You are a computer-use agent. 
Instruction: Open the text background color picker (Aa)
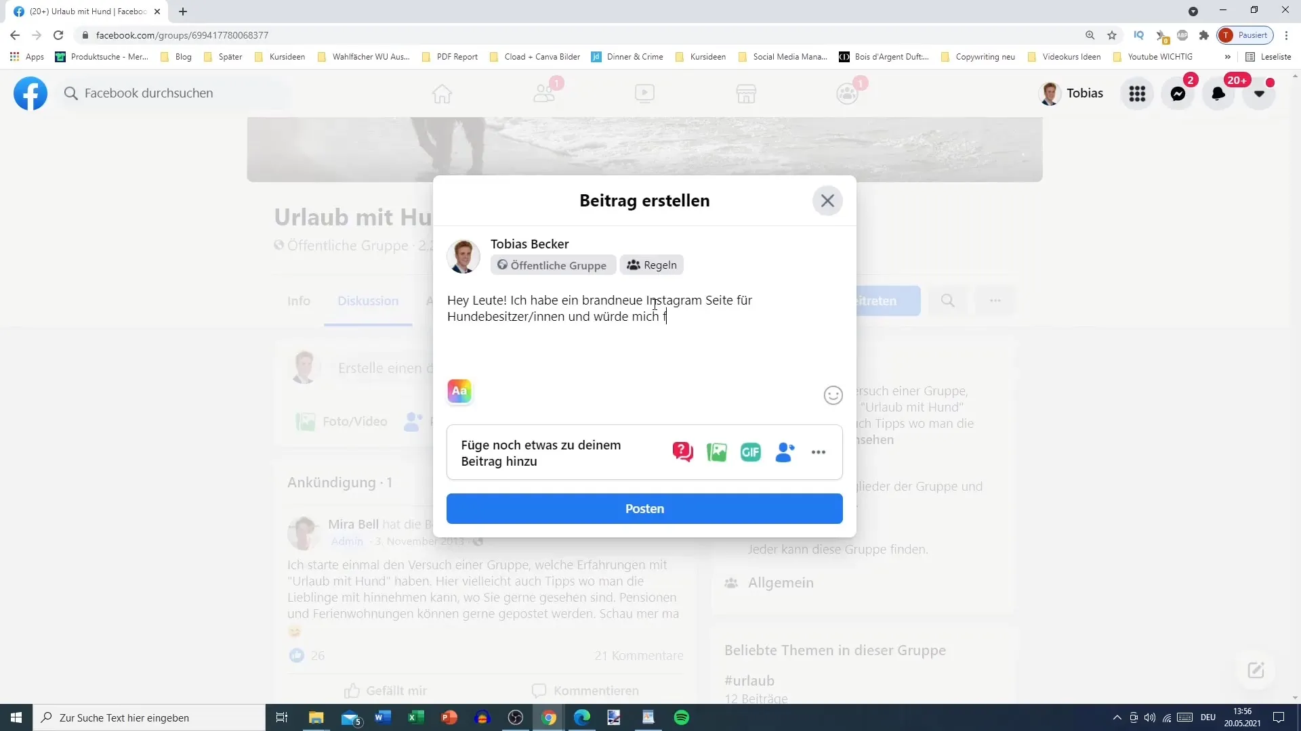tap(459, 391)
